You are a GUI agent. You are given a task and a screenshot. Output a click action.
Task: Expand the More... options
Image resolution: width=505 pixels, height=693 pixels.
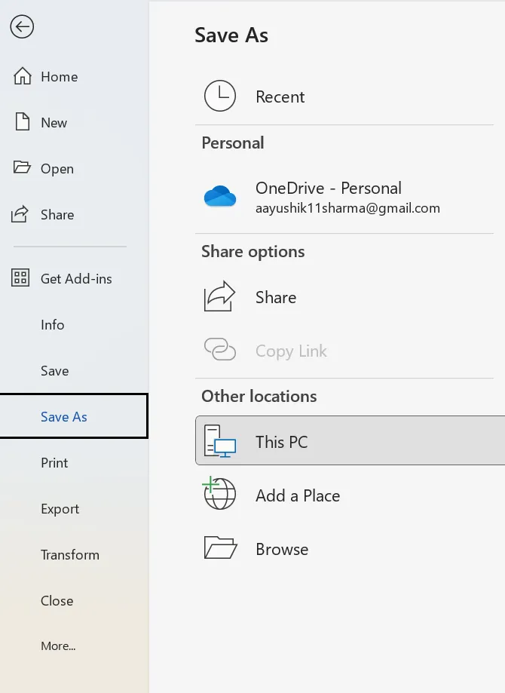click(x=74, y=645)
